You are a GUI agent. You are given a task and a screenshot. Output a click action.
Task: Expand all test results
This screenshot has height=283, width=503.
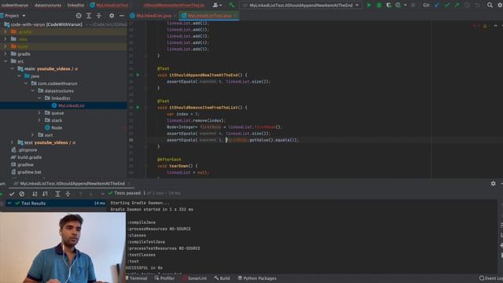(57, 194)
